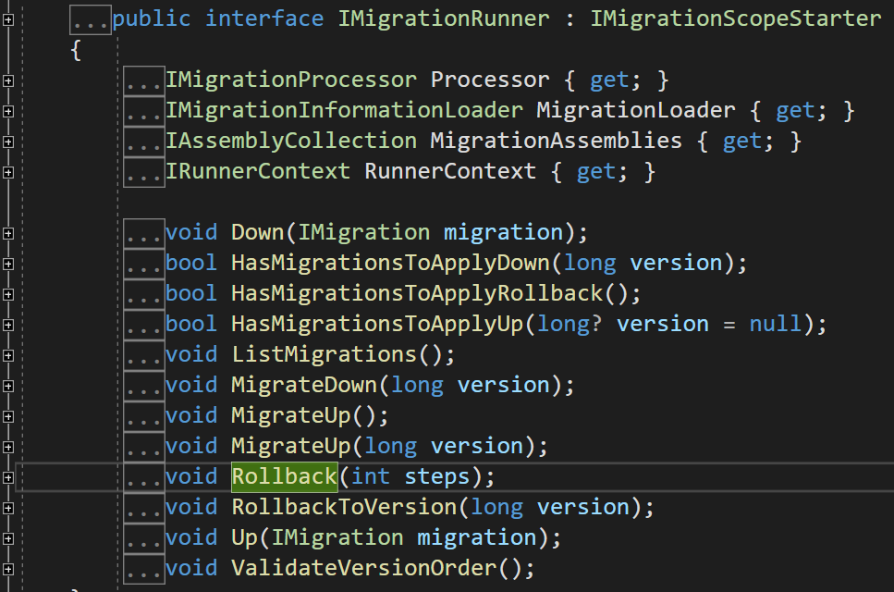Open the collapsed ellipsis box before IAssemblyCollection
This screenshot has height=592, width=894.
coord(144,142)
